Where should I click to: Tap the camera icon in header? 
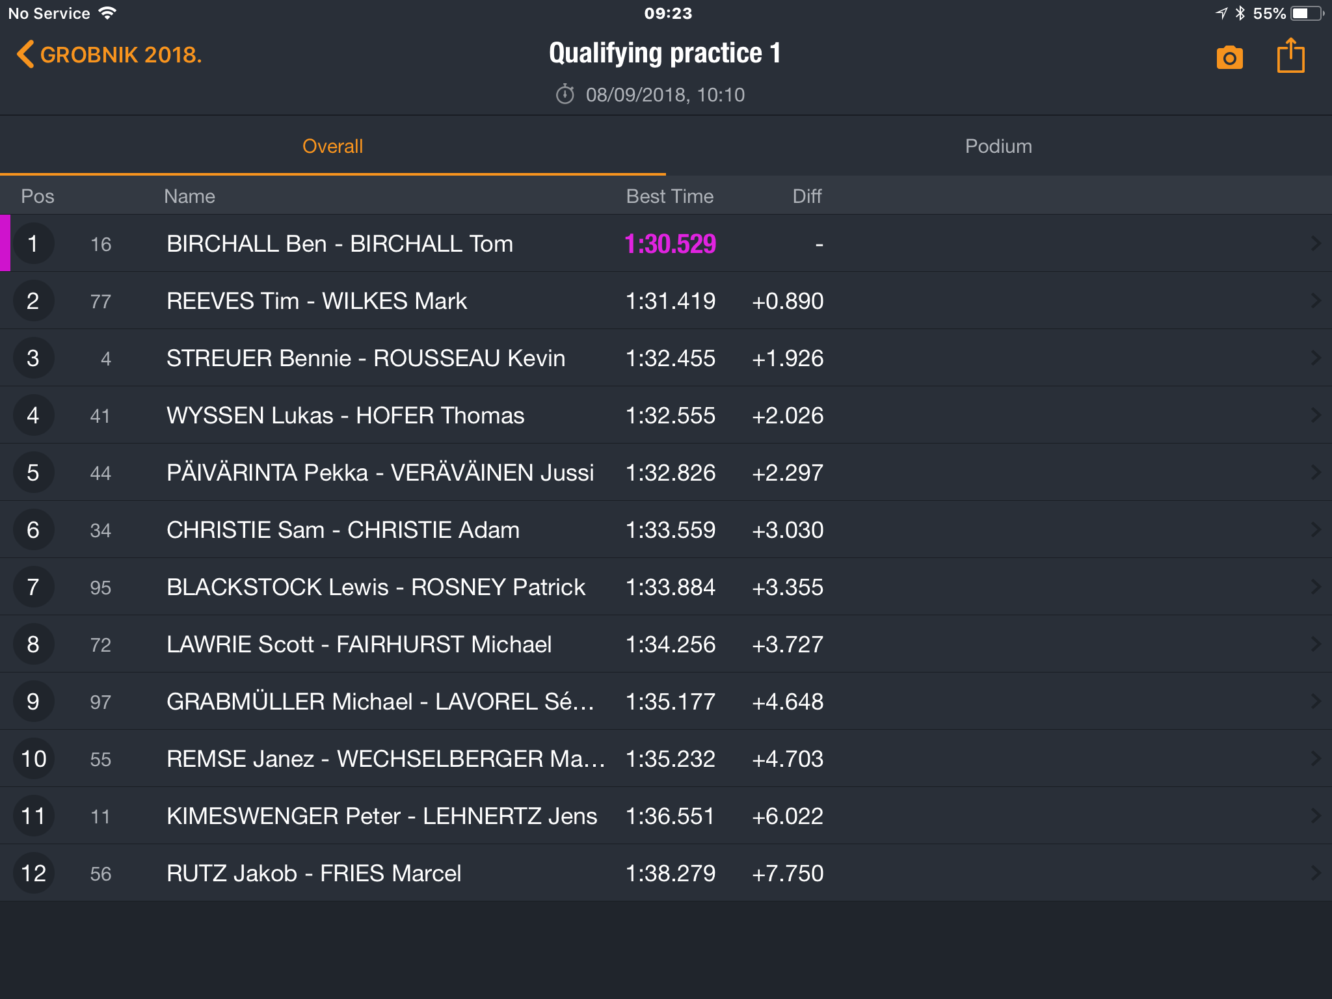1229,57
